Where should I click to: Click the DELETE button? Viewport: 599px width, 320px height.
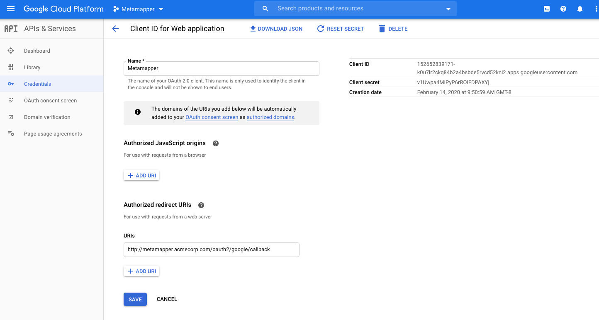[393, 29]
